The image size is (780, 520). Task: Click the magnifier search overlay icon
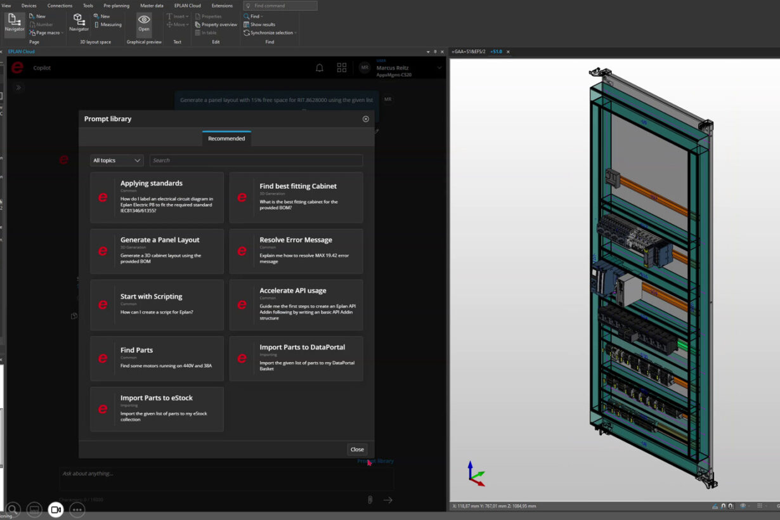(x=13, y=509)
